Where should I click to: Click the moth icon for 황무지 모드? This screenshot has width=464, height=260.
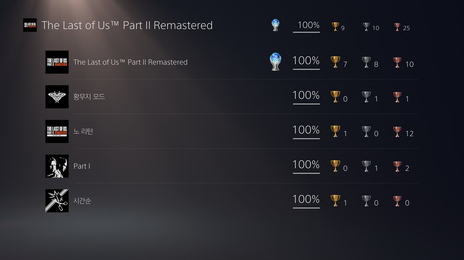pos(57,97)
